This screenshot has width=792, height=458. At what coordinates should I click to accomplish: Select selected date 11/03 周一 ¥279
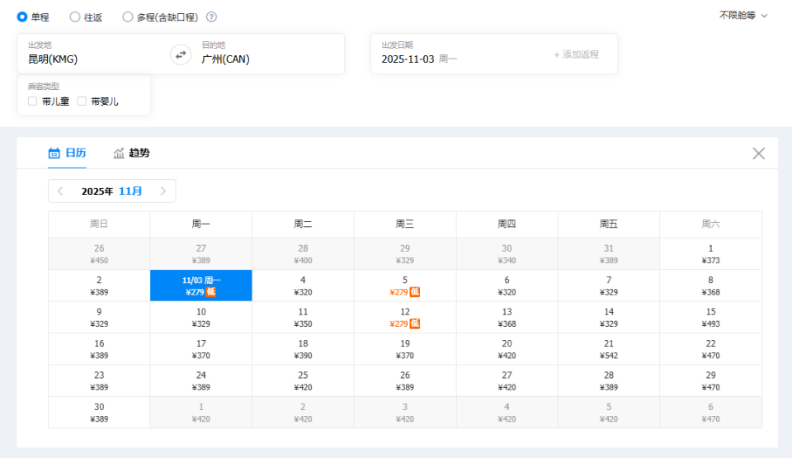[x=201, y=286]
